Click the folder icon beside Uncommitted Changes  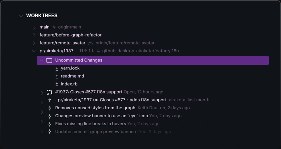(50, 60)
